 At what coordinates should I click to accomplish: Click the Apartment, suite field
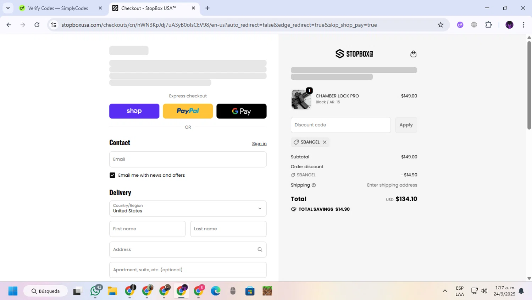188,270
